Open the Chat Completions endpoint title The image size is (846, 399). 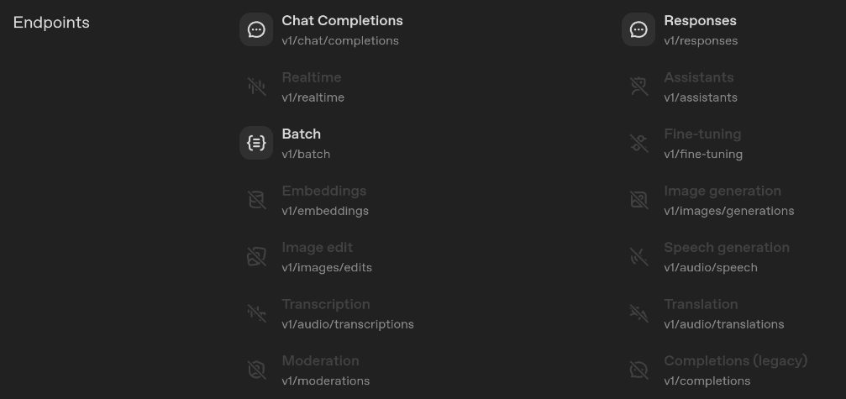[x=342, y=21]
